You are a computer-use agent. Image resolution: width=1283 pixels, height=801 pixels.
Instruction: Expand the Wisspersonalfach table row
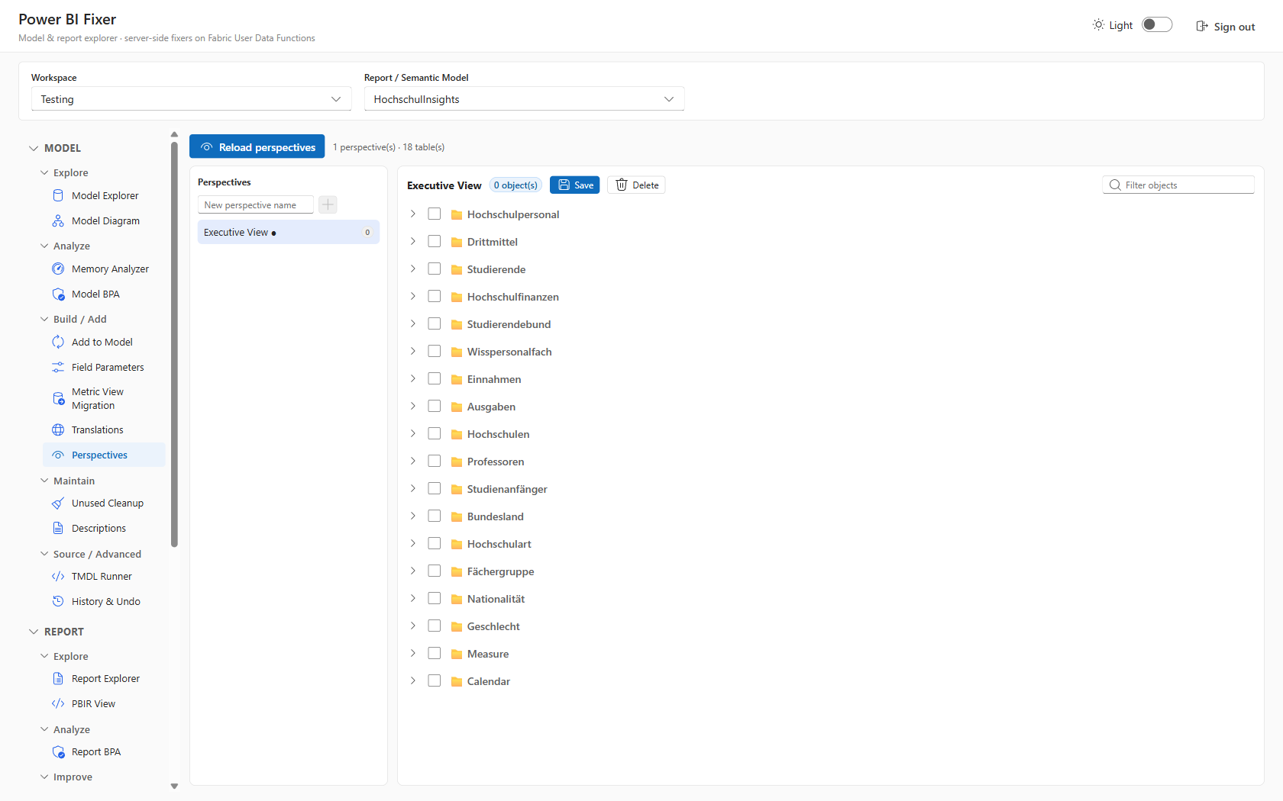point(412,351)
